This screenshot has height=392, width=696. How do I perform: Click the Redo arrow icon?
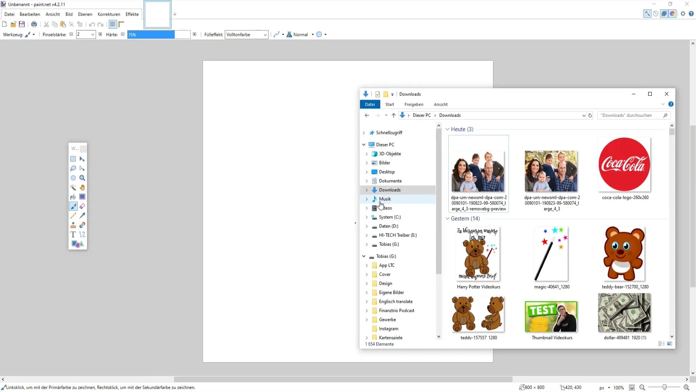[100, 24]
